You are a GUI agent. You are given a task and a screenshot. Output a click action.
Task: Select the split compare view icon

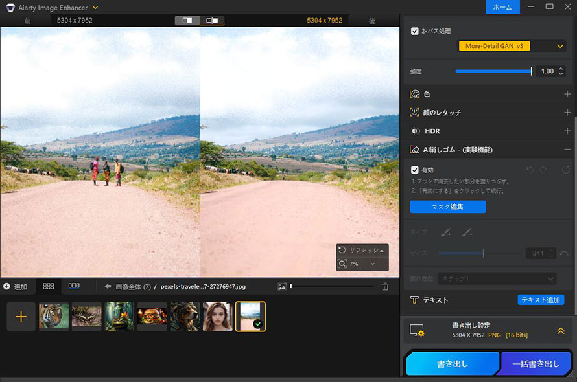187,21
